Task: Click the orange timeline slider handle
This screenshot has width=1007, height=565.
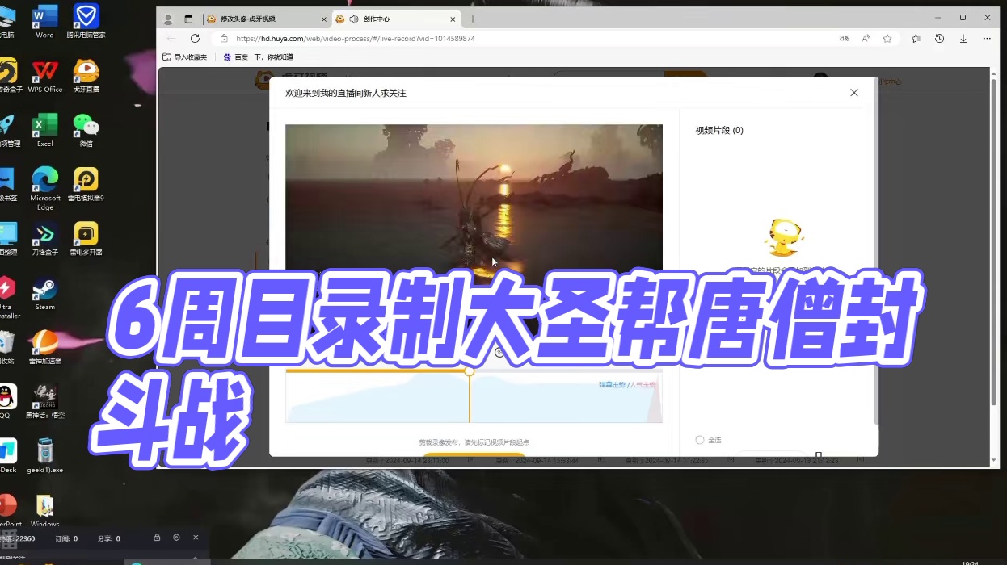Action: [x=470, y=371]
